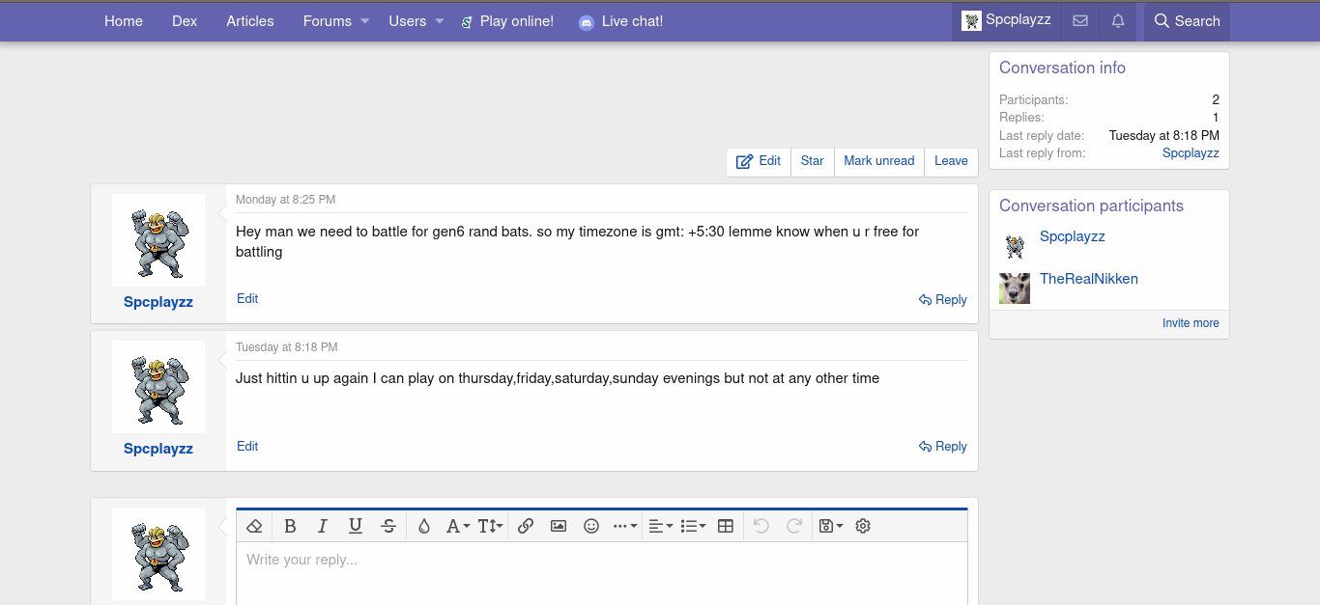1320x605 pixels.
Task: Expand the text alignment dropdown
Action: coord(660,526)
